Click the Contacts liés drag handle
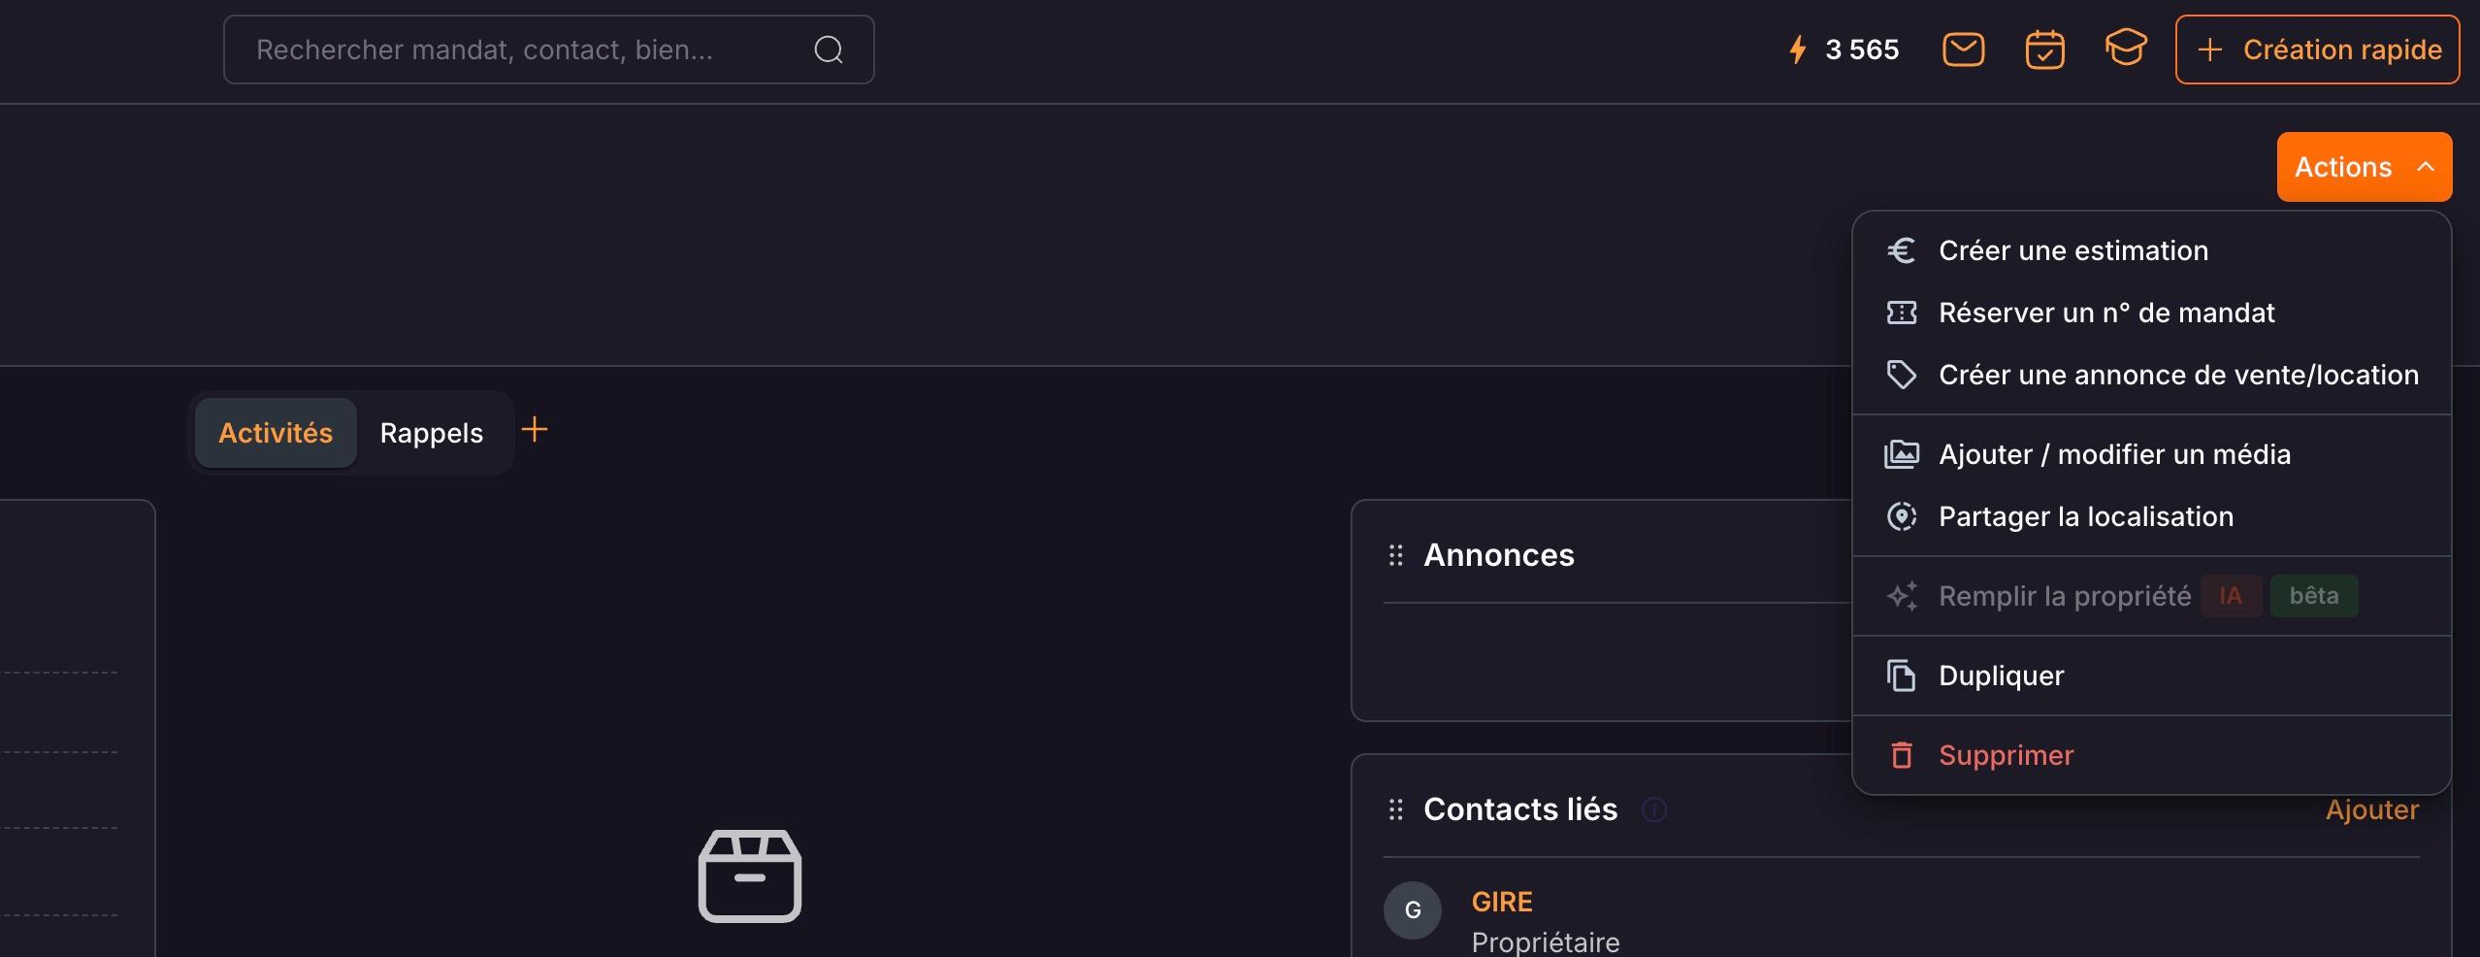 click(x=1395, y=809)
